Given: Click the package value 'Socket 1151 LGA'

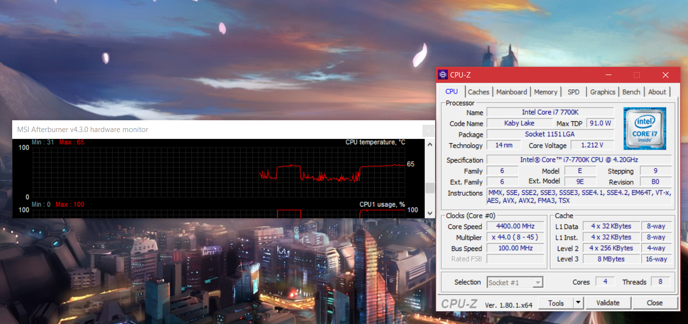Looking at the screenshot, I should [x=550, y=134].
